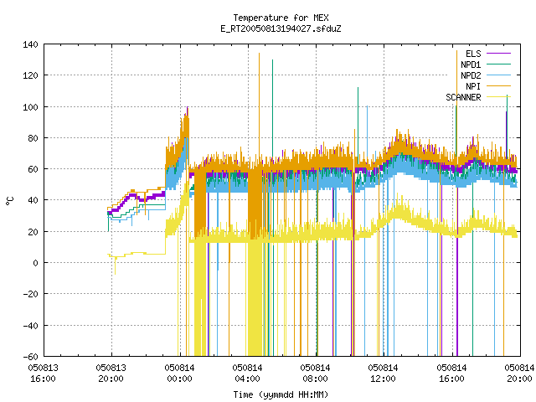Screen dimensions: 536x402
Task: Click the x-axis tick label 050814 20:00
Action: (x=519, y=374)
